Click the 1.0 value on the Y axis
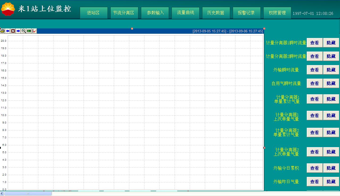 [4, 182]
